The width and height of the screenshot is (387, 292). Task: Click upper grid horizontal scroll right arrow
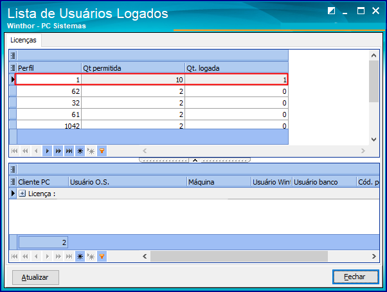point(363,151)
